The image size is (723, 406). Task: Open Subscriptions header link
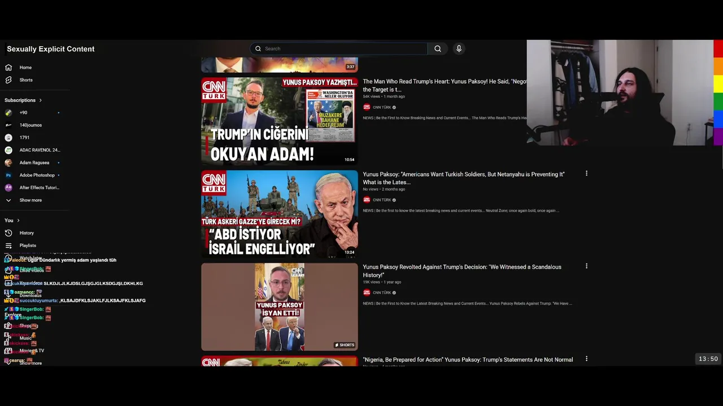(x=20, y=100)
